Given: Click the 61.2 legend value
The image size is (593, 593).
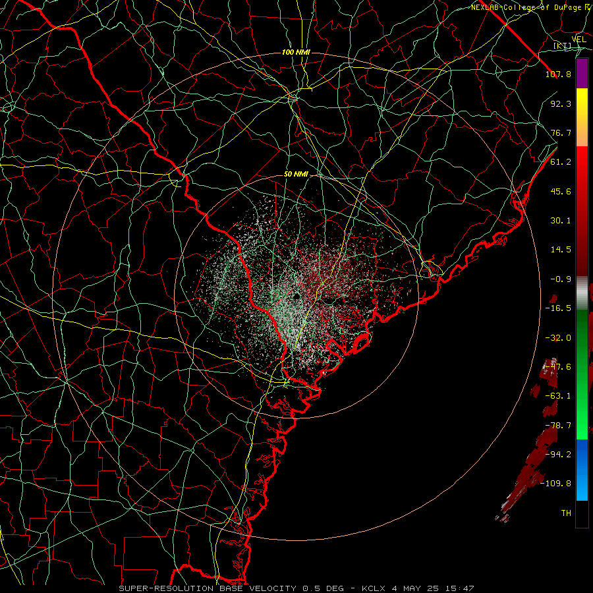Looking at the screenshot, I should 561,162.
